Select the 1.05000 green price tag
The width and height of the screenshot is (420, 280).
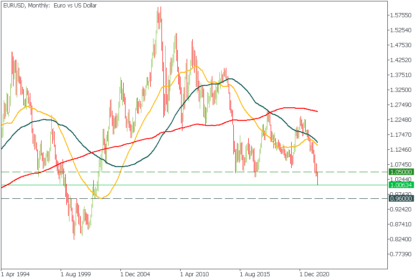tap(400, 172)
